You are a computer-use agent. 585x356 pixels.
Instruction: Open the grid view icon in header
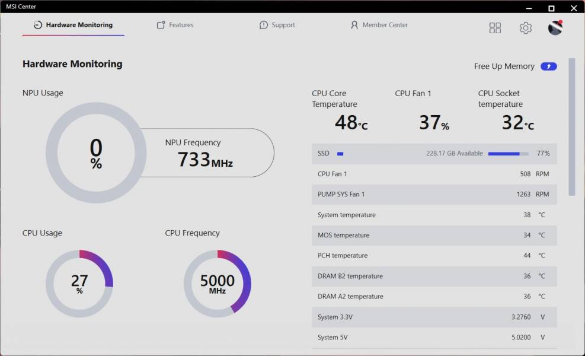click(x=495, y=28)
